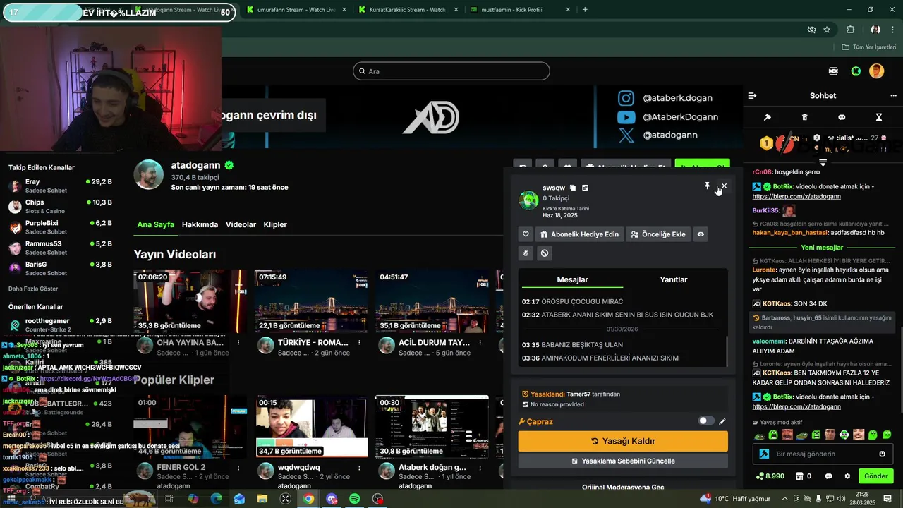
Task: Open the Ana Sayfa channel tab
Action: point(155,224)
